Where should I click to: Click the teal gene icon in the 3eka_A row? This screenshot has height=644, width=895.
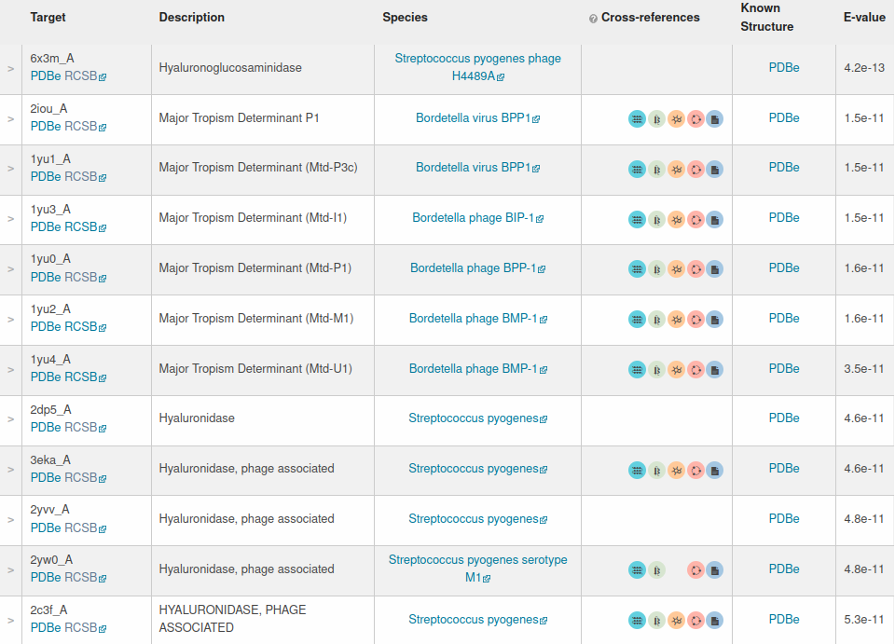pyautogui.click(x=637, y=470)
